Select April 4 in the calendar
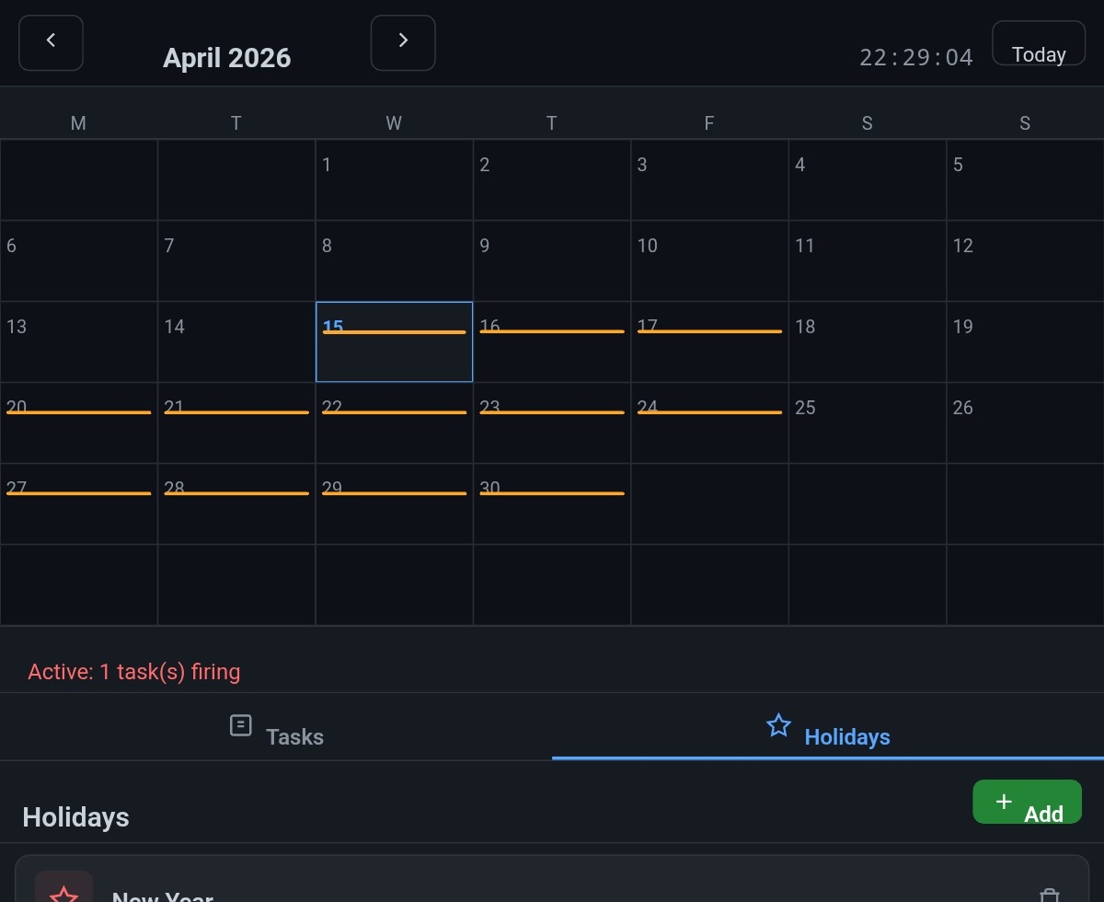 [x=868, y=179]
